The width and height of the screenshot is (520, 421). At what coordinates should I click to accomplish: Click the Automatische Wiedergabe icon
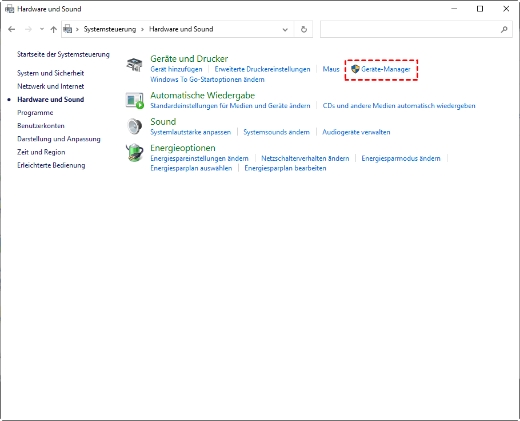coord(135,101)
